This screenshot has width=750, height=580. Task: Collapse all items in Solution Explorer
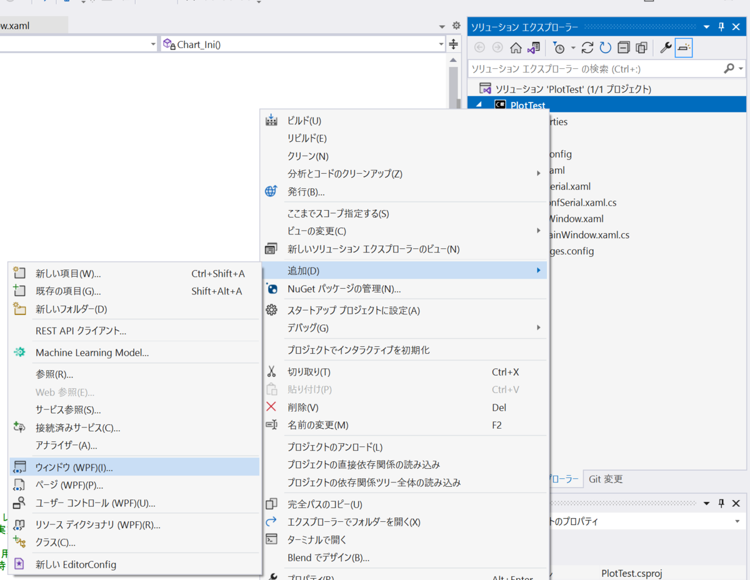[x=623, y=47]
